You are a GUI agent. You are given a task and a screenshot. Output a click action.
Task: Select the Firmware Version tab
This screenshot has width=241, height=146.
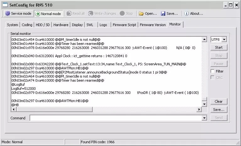click(153, 25)
